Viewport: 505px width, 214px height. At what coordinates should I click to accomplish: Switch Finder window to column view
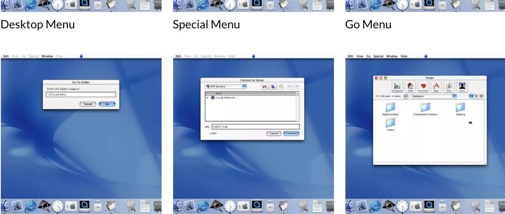pyautogui.click(x=481, y=96)
